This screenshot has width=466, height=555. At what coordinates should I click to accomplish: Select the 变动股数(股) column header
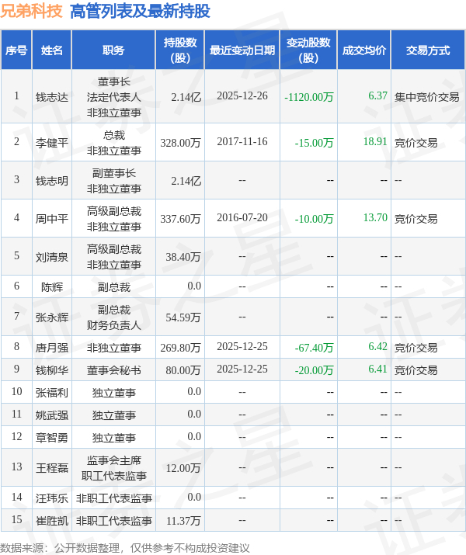tap(308, 50)
